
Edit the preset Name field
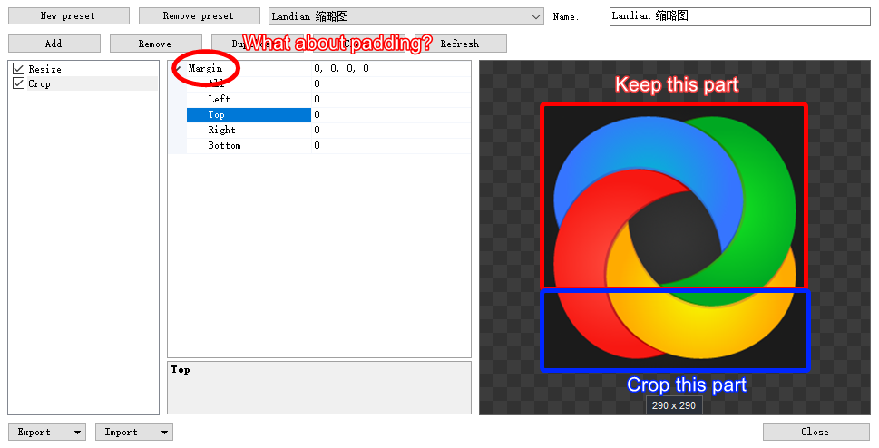(x=739, y=16)
